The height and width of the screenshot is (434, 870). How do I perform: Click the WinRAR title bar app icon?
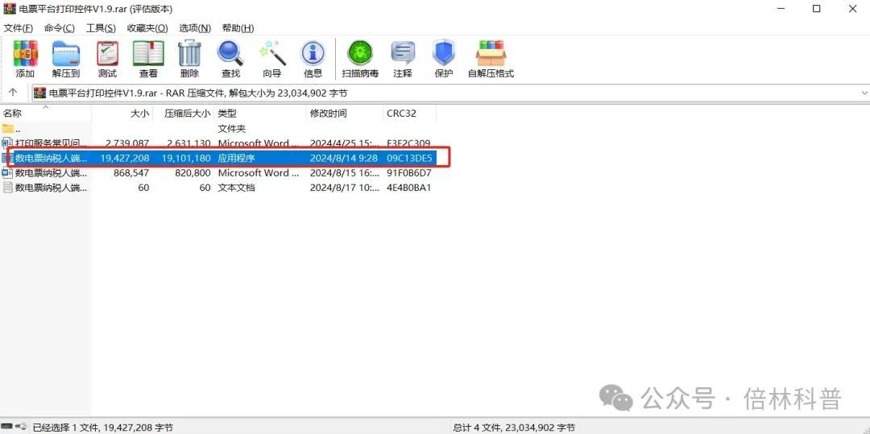tap(10, 9)
